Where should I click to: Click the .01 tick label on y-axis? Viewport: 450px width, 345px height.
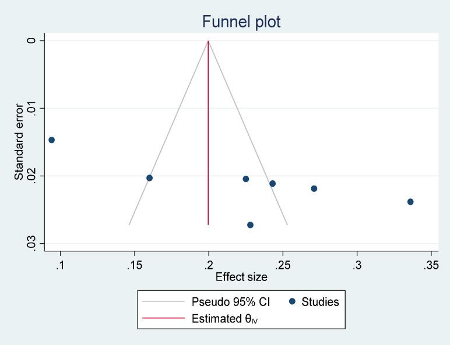pos(33,108)
